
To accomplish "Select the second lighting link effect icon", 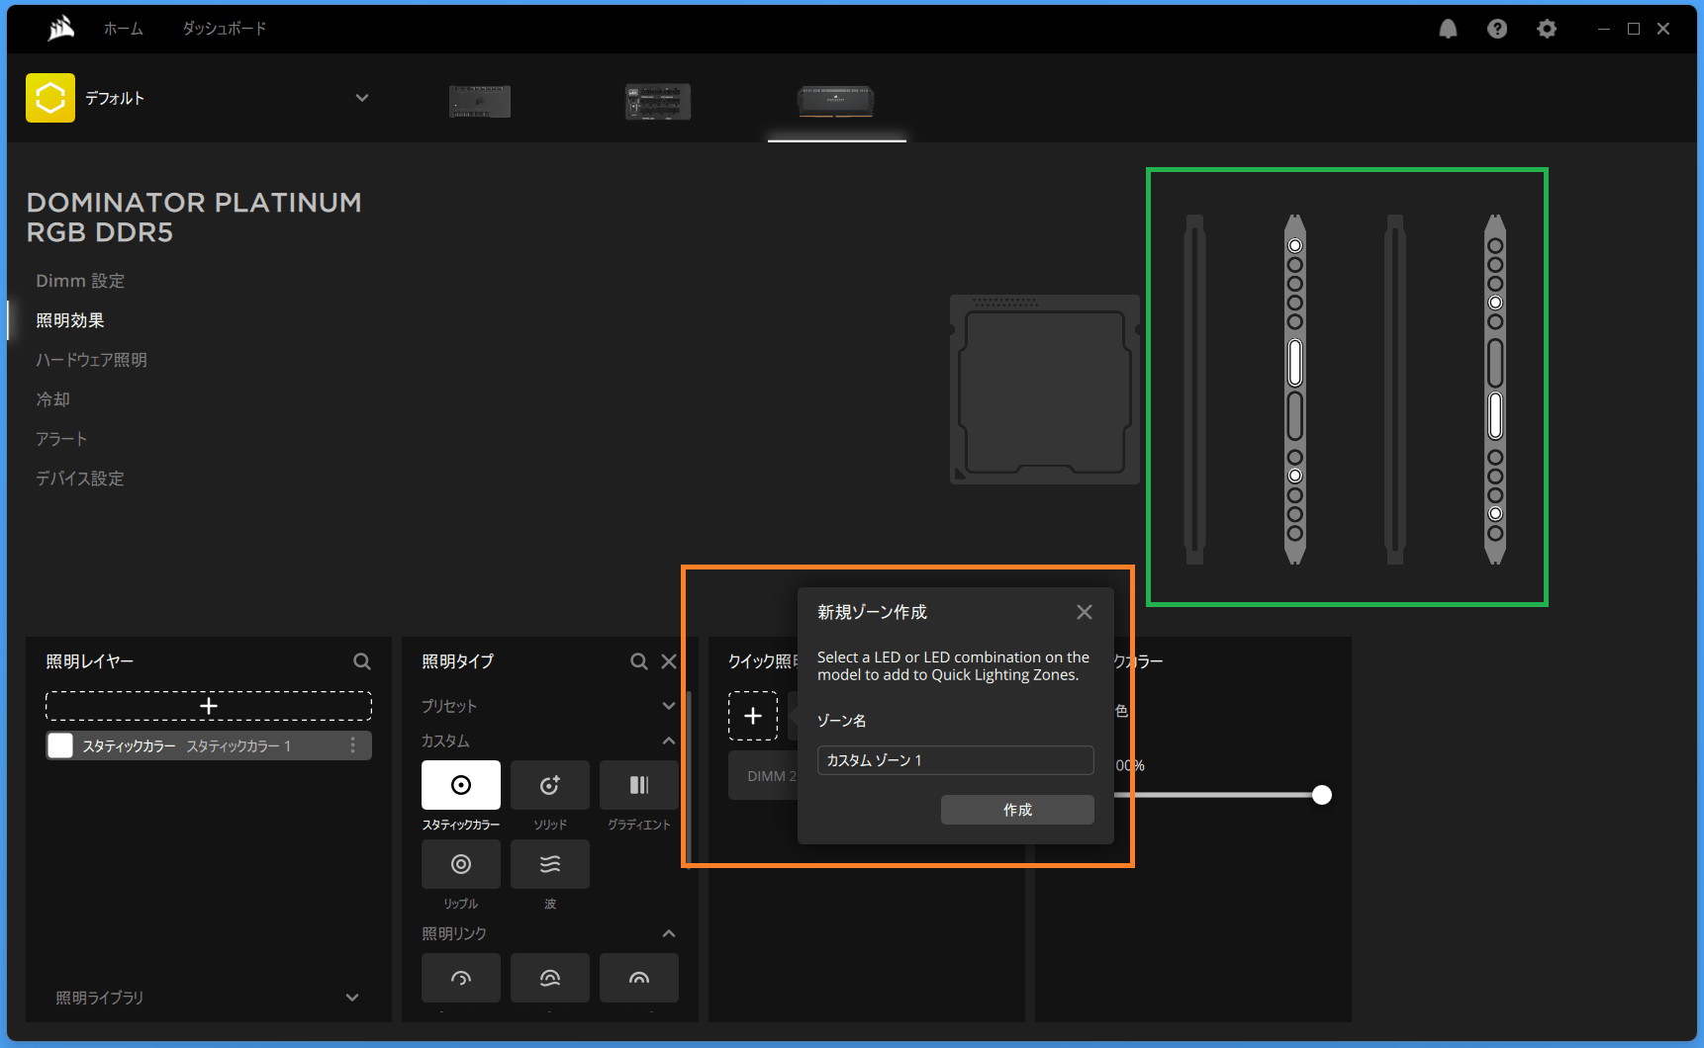I will [x=550, y=978].
